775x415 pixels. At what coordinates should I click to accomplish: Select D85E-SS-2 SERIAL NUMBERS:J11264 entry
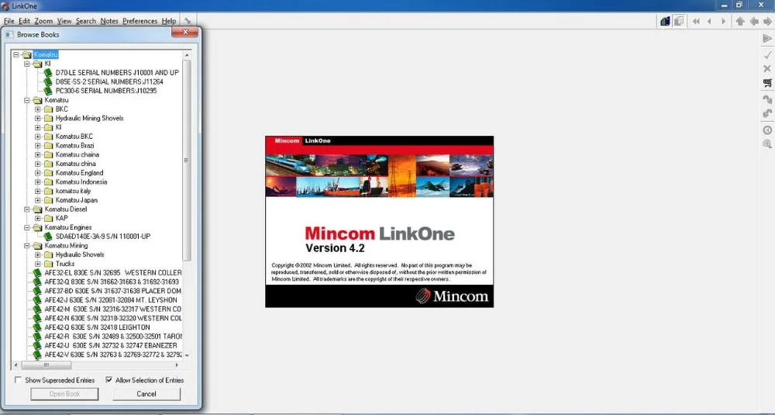click(x=109, y=81)
